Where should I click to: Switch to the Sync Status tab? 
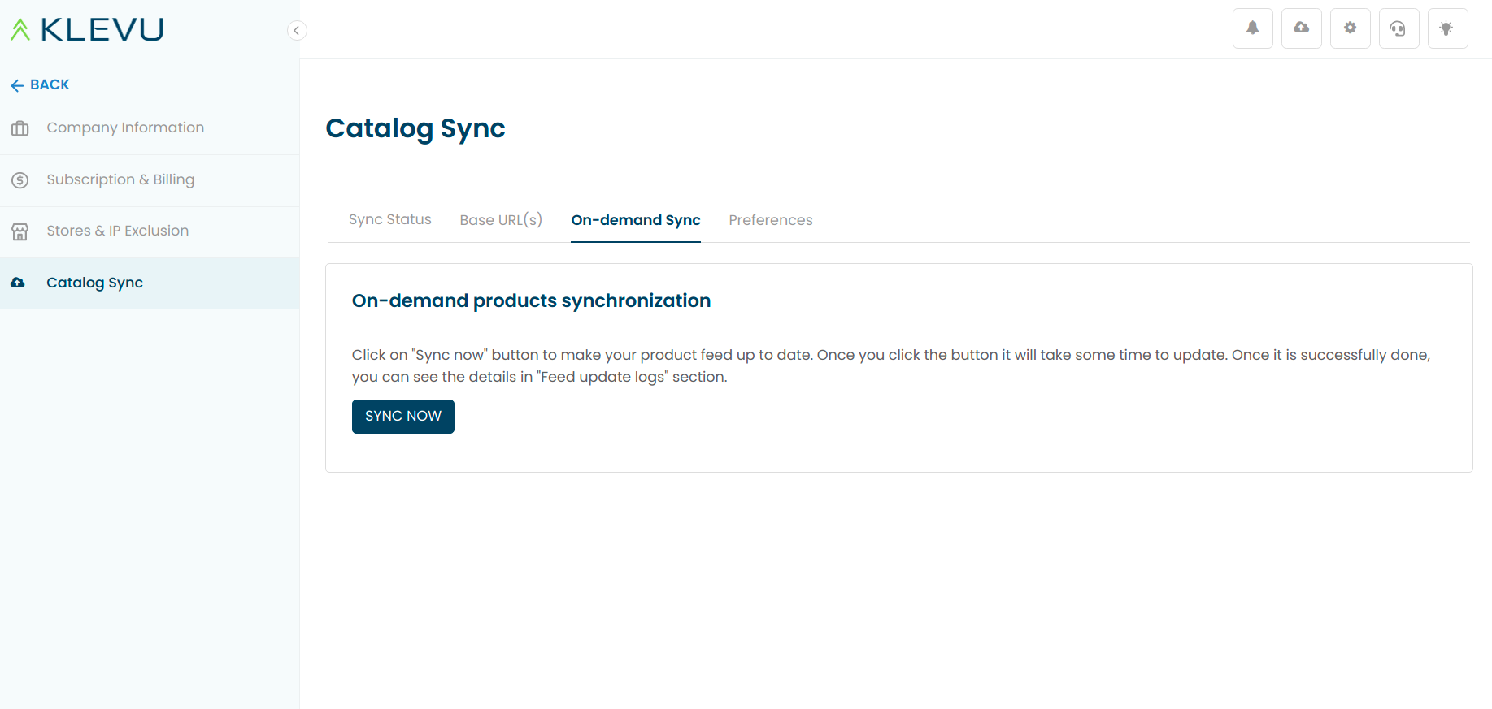click(390, 219)
